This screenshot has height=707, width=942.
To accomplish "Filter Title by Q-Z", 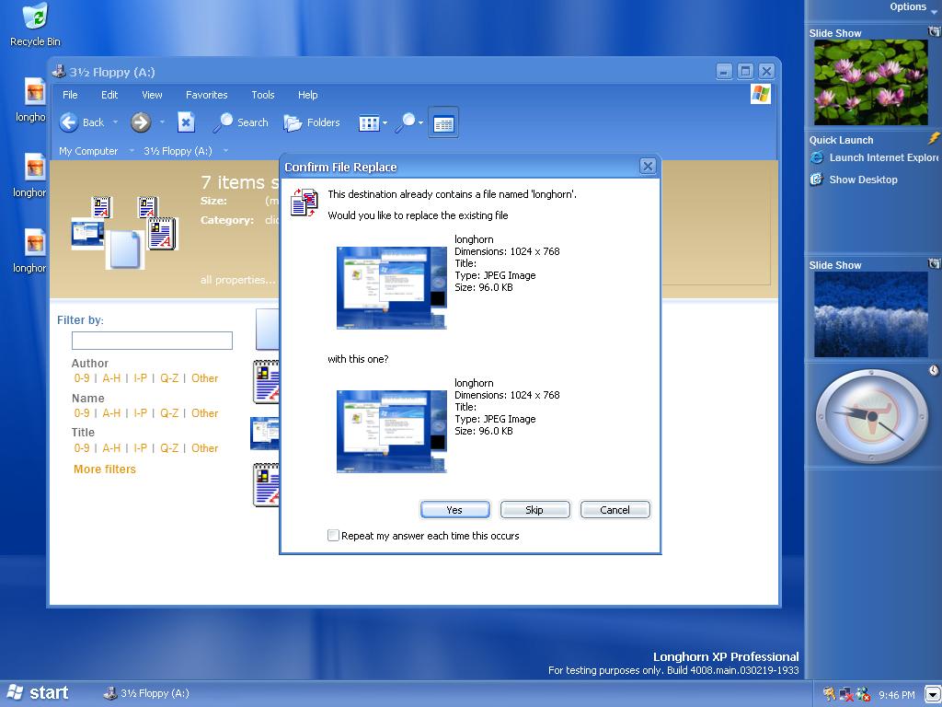I will (169, 448).
